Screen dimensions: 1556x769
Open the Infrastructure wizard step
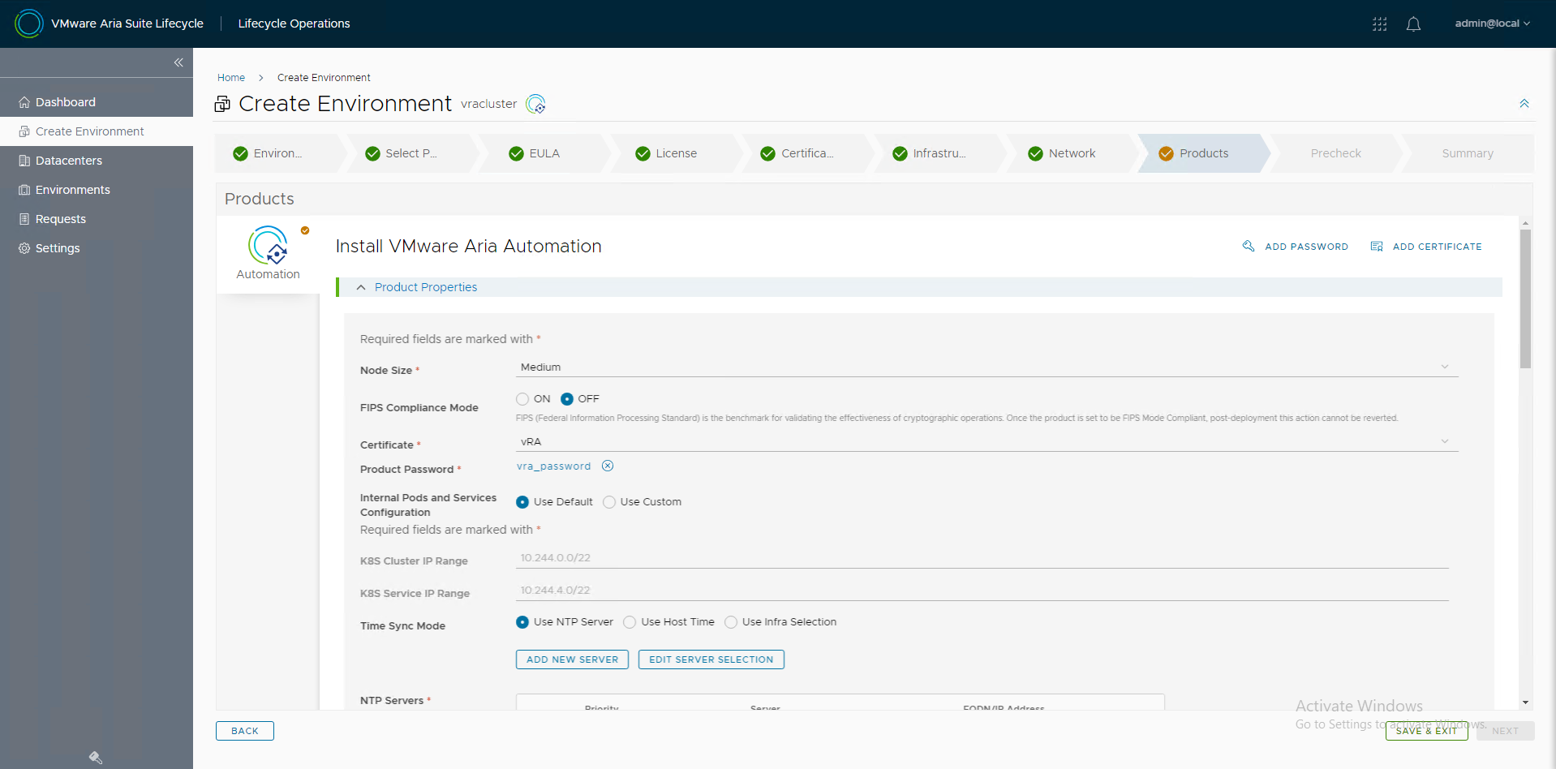coord(939,153)
